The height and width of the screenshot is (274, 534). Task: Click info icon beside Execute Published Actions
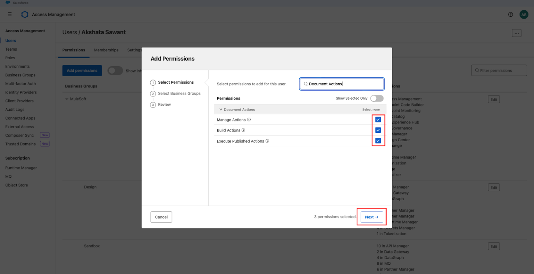coord(267,141)
